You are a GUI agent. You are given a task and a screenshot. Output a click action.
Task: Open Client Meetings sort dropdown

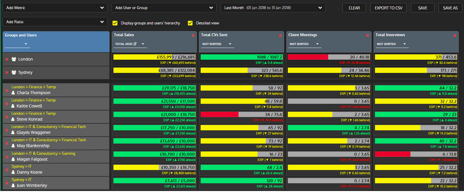[x=305, y=44]
